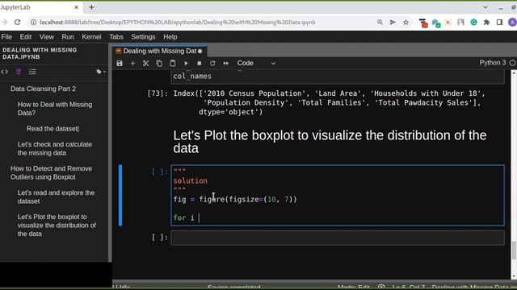Cut selected cell with scissors icon
Viewport: 517px width, 290px height.
pyautogui.click(x=145, y=63)
